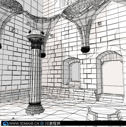Click the 3D教程网 text
Image resolution: width=126 pixels, height=127 pixels.
click(53, 123)
